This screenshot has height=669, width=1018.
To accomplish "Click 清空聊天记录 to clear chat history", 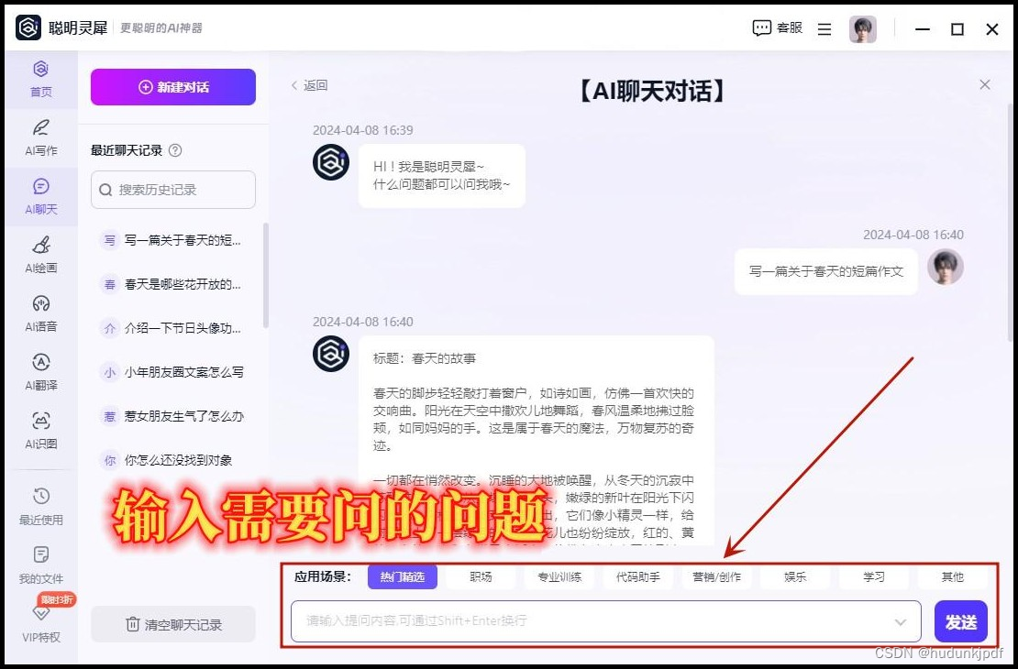I will point(172,623).
